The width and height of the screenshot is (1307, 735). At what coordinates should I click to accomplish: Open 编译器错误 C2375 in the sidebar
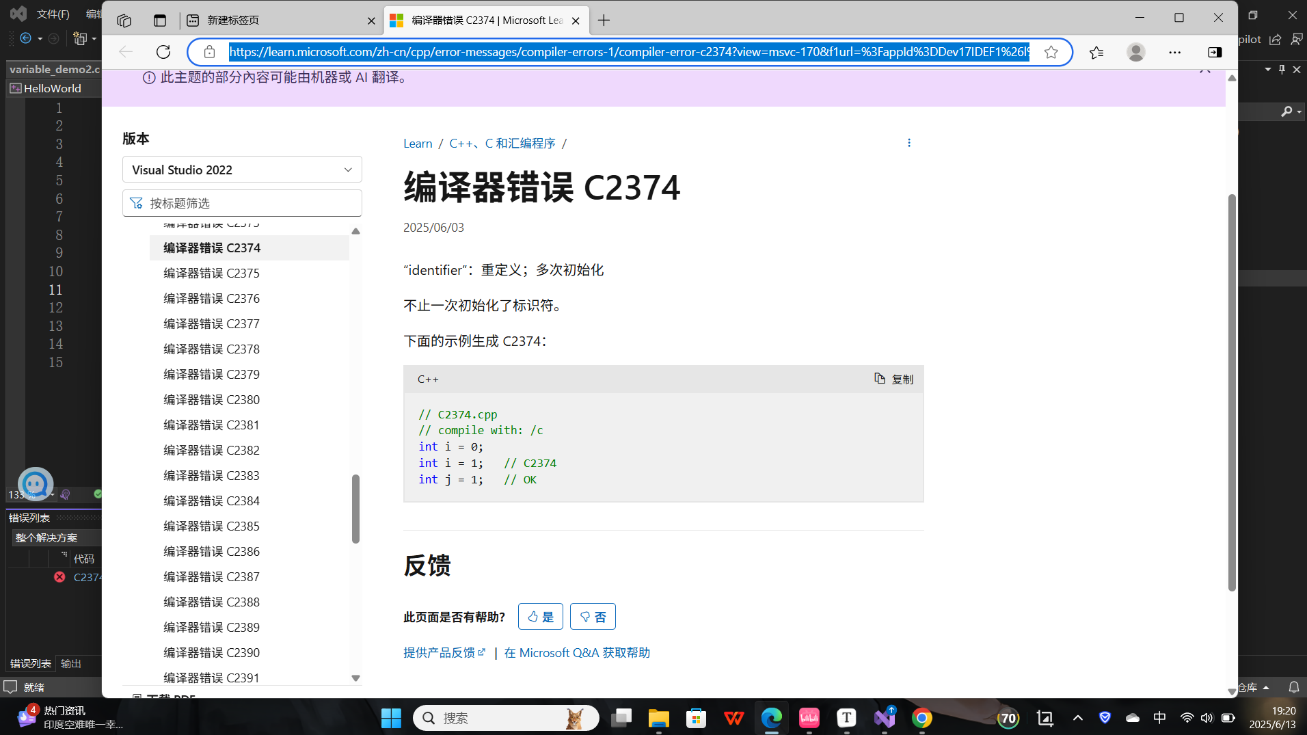[211, 273]
